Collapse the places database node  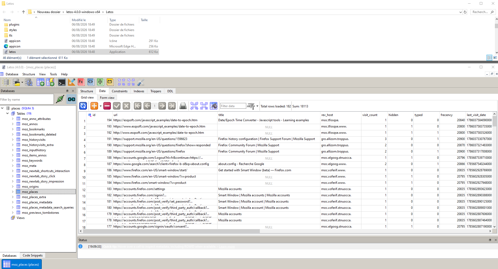tap(2, 108)
